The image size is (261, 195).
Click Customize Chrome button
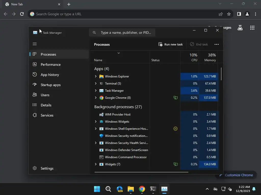pos(236,175)
